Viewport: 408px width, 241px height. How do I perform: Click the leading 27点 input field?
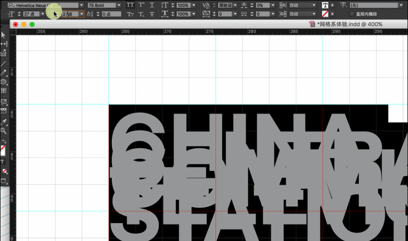[70, 14]
